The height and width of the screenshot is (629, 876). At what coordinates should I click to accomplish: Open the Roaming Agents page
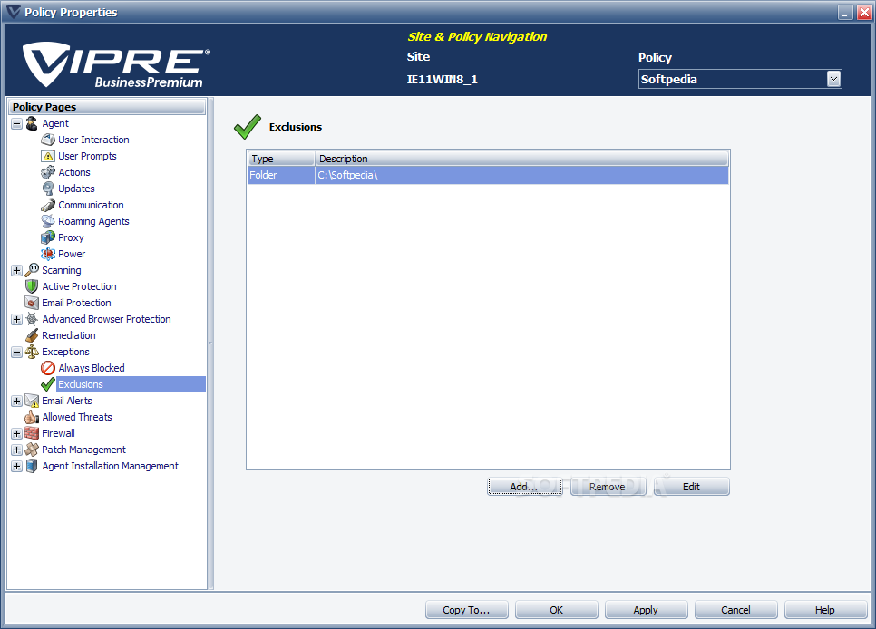[94, 221]
